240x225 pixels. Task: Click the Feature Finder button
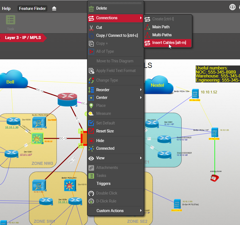[33, 9]
